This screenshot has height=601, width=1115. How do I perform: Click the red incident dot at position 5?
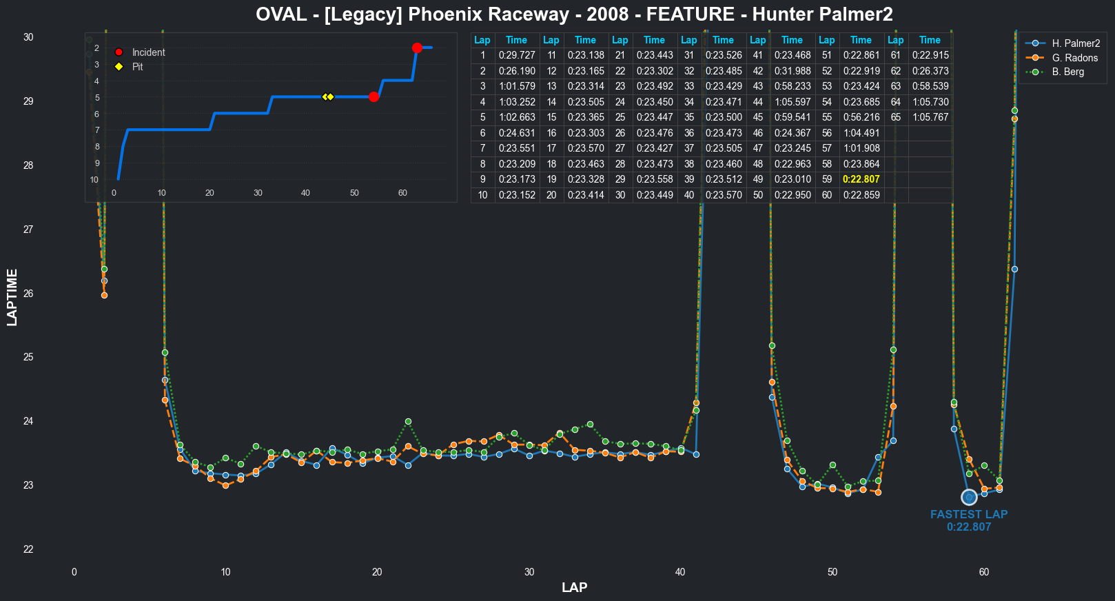click(x=374, y=97)
